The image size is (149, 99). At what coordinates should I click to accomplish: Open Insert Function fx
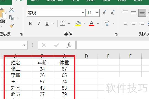click(69, 45)
